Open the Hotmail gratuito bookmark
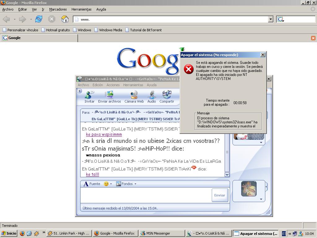This screenshot has width=317, height=238. point(56,30)
